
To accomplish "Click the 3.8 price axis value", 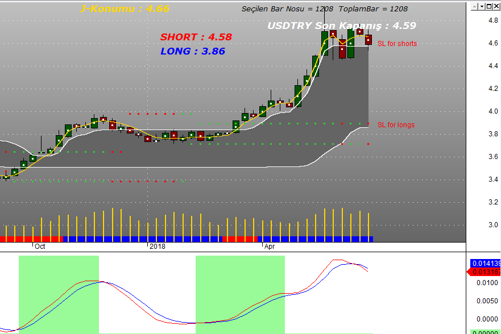I will click(493, 134).
